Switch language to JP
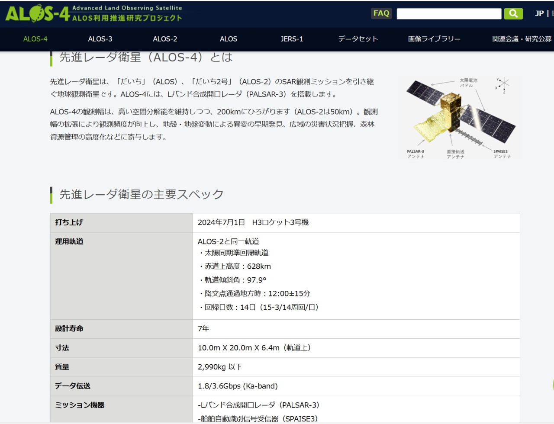 (539, 13)
